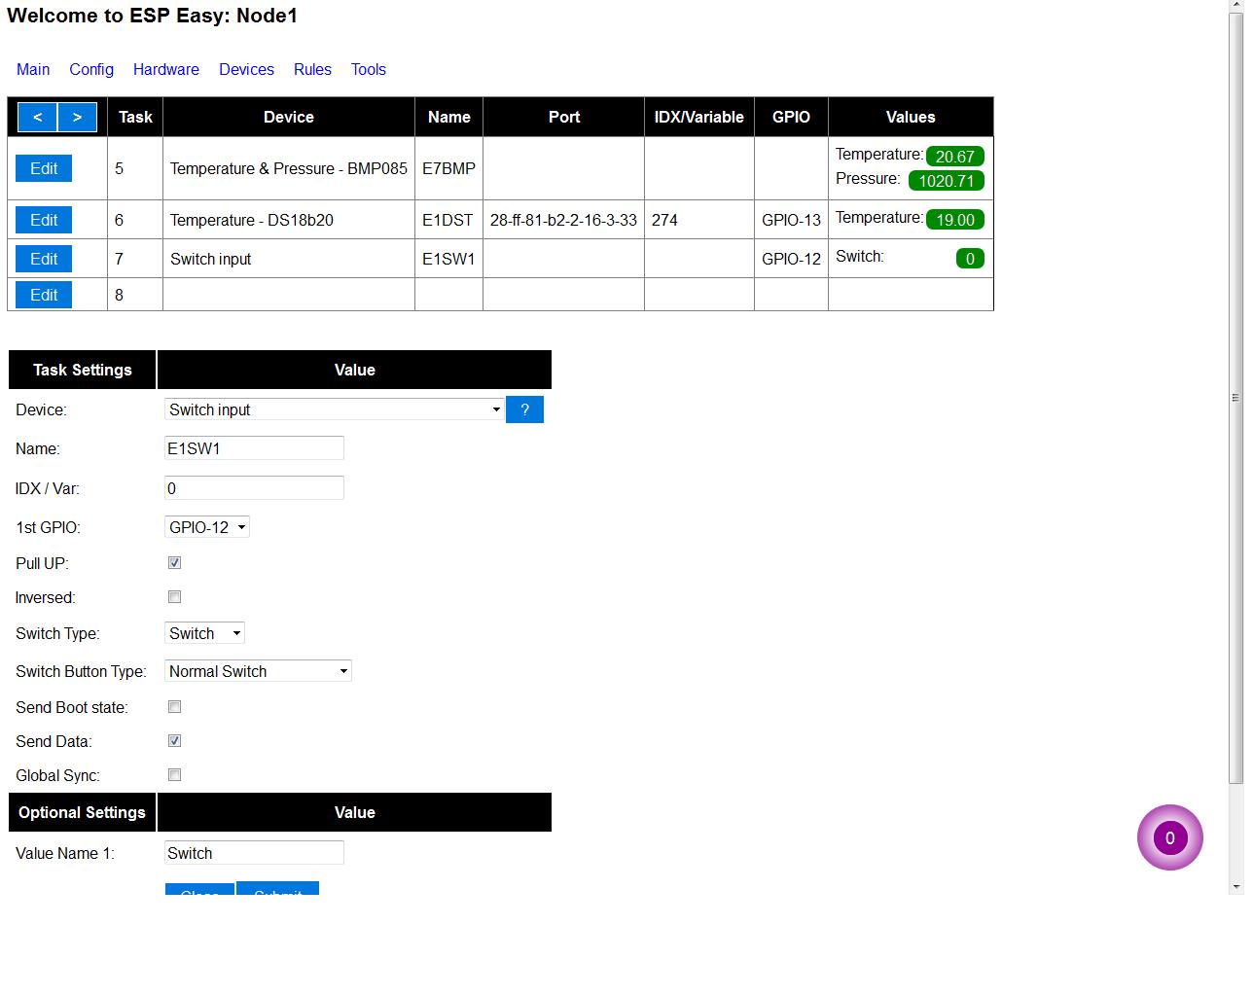
Task: Click the Name input field E1SW1
Action: (x=254, y=448)
